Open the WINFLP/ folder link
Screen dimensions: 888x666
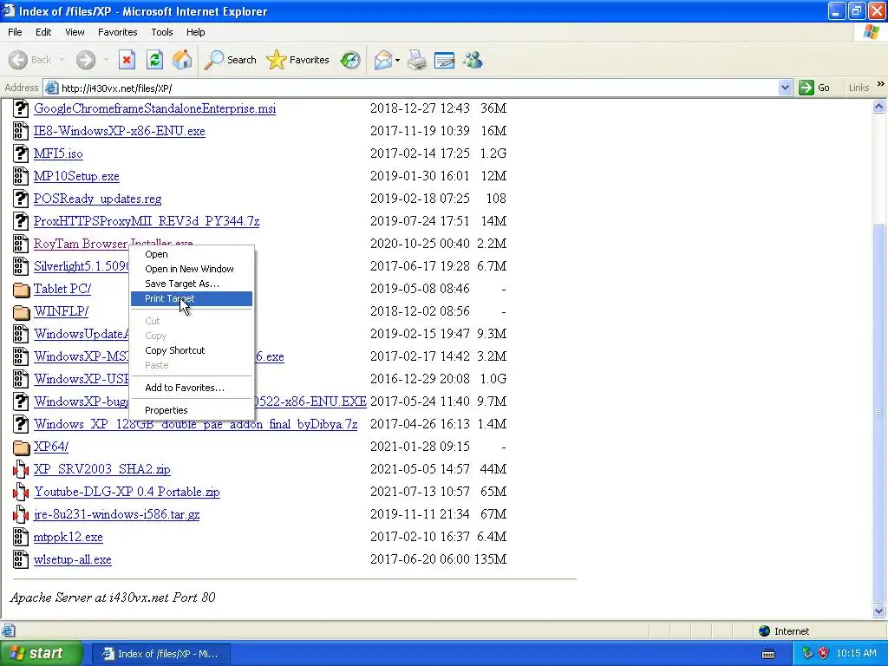click(x=62, y=311)
